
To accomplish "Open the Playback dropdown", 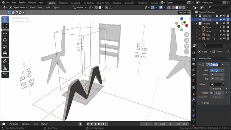I will point(15,124).
